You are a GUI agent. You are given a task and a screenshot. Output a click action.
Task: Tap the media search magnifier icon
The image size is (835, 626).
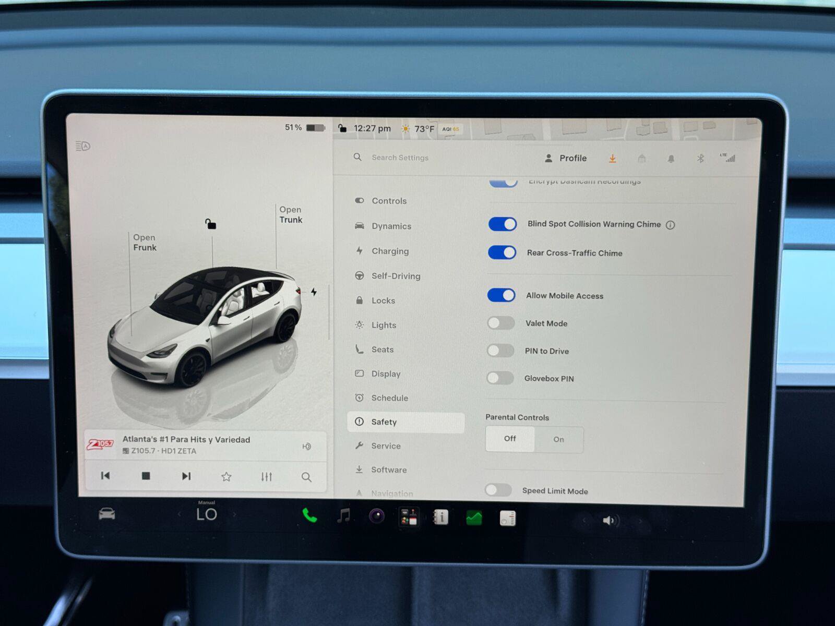pos(306,477)
